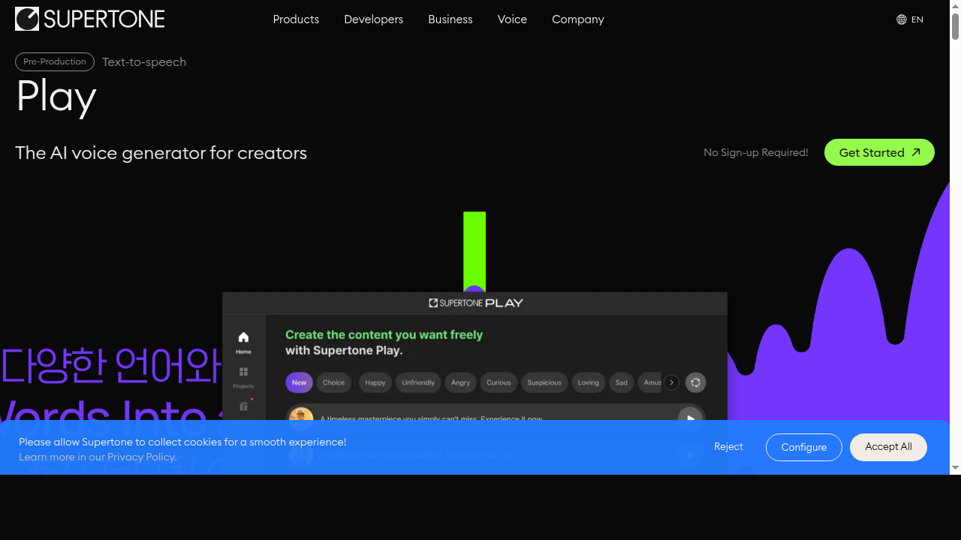
Task: Expand the Developers navigation menu
Action: 373,19
